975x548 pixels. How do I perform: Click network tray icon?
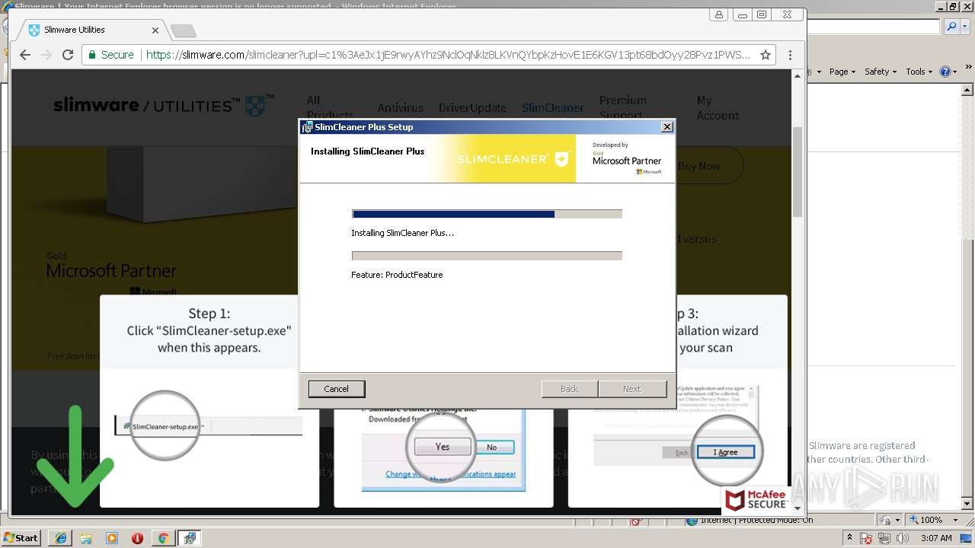(x=884, y=538)
